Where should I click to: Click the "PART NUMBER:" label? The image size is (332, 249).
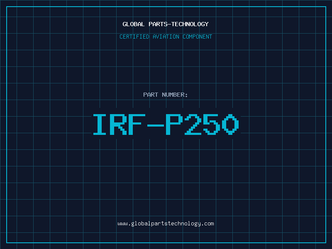[x=166, y=95]
